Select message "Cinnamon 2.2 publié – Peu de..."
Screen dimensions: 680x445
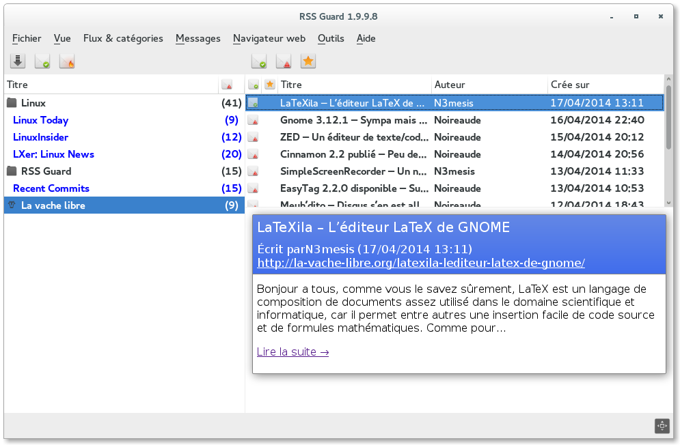[454, 154]
